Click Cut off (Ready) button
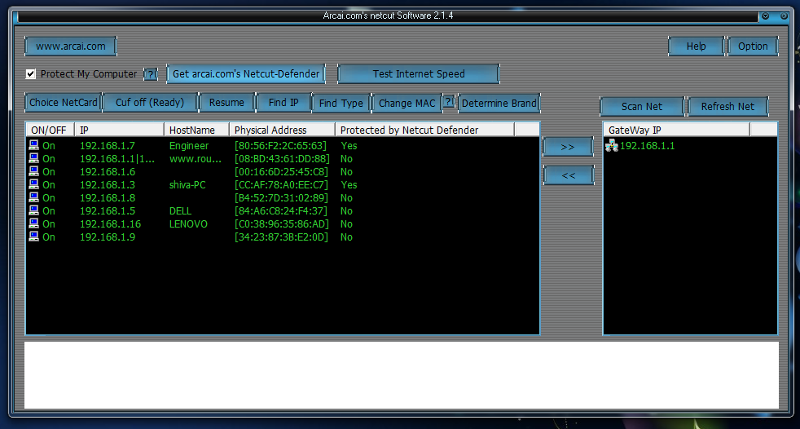This screenshot has width=800, height=429. 149,103
